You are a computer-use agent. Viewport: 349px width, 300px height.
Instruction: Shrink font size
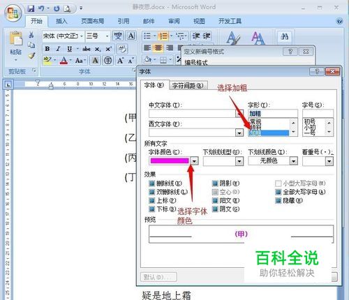pos(131,61)
